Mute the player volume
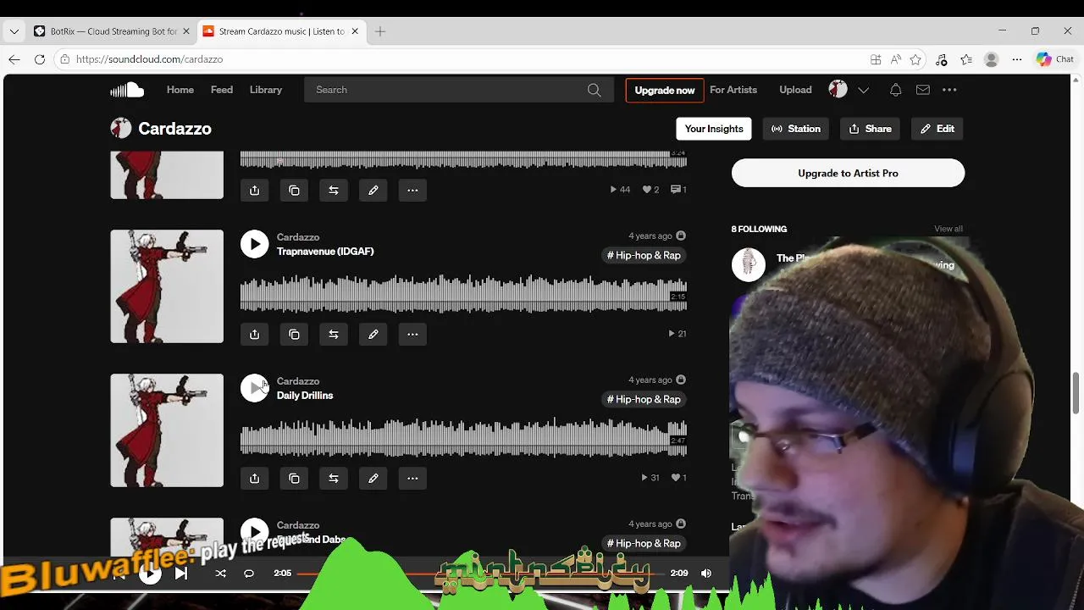The image size is (1084, 610). [x=706, y=574]
